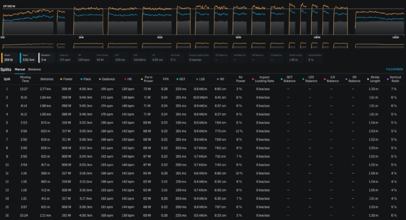This screenshot has width=406, height=220.
Task: Select split 1 distance 2.77 km
Action: coord(45,89)
